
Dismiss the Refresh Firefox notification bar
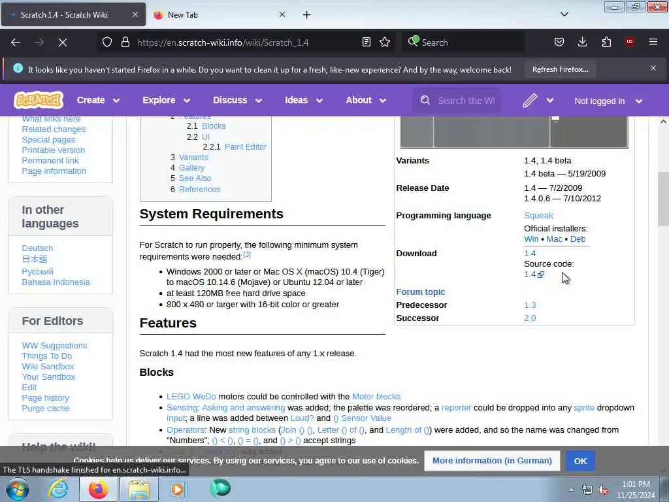653,68
